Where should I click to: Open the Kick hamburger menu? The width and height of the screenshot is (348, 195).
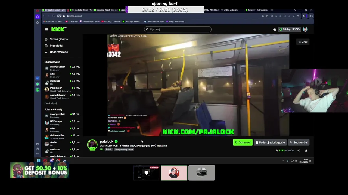pos(46,29)
